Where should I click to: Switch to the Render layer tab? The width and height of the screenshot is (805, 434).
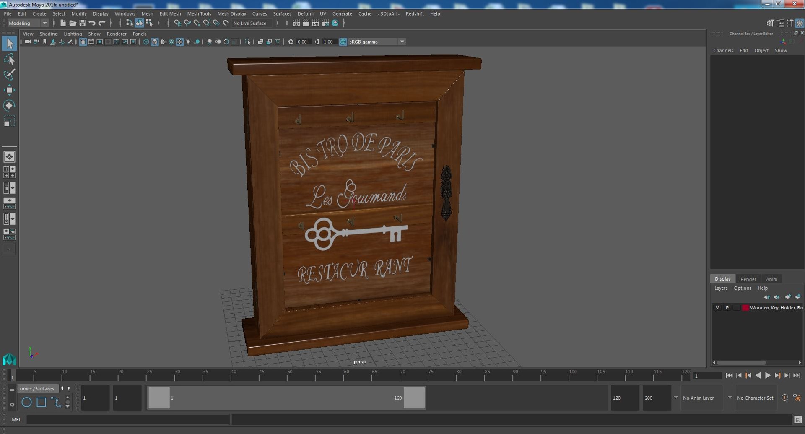pyautogui.click(x=748, y=279)
